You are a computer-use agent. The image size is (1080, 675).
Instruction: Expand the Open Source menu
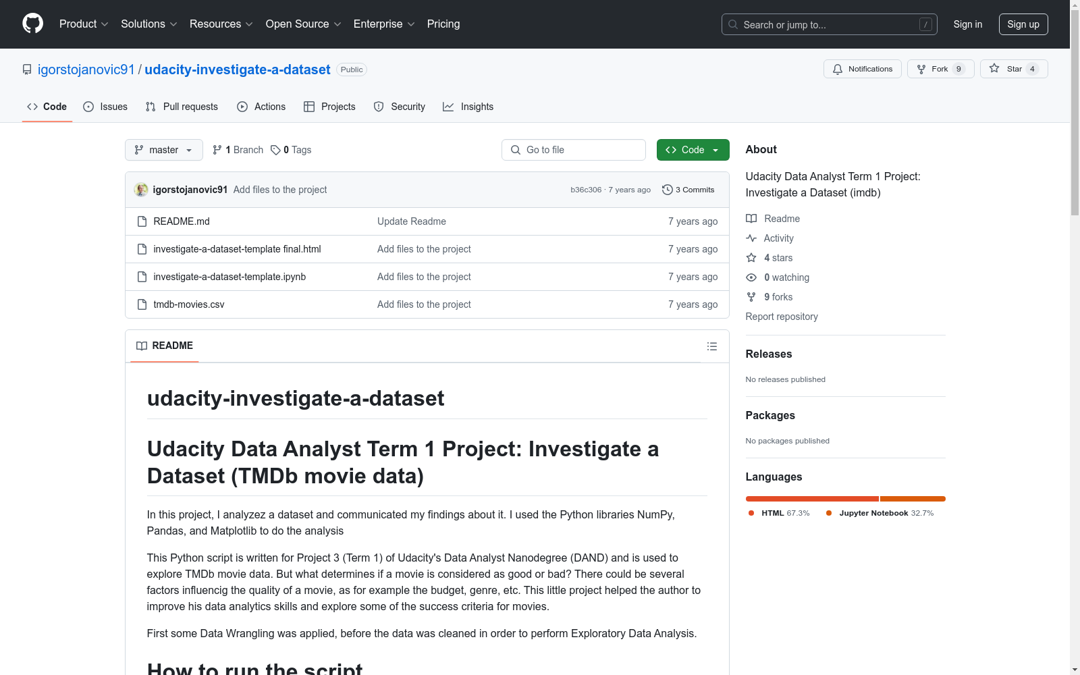point(304,24)
